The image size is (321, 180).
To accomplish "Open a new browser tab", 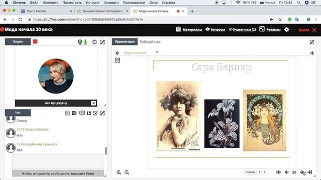I will point(192,11).
